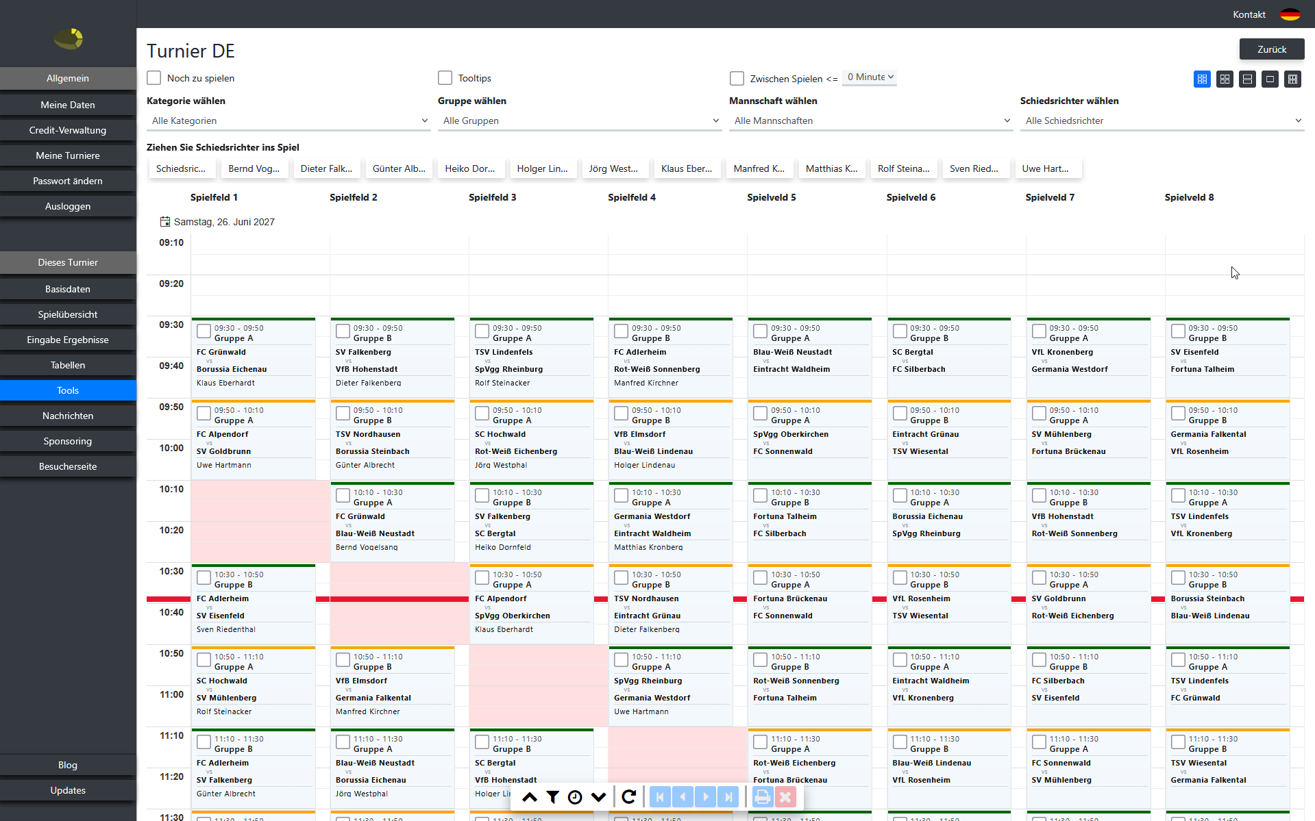Click the Zurück button
Image resolution: width=1315 pixels, height=821 pixels.
pyautogui.click(x=1272, y=49)
